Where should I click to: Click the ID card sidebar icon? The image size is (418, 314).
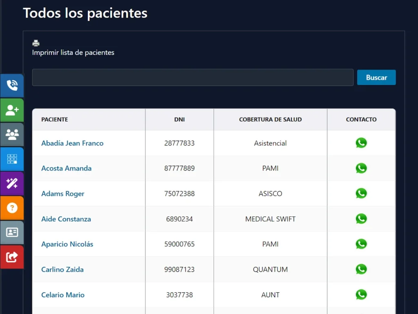(12, 232)
